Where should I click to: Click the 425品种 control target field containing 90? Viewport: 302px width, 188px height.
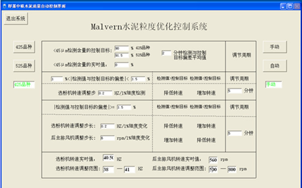121,48
